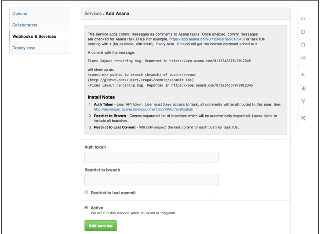Focus the Auth token input field
Image resolution: width=320 pixels, height=234 pixels.
click(x=152, y=157)
